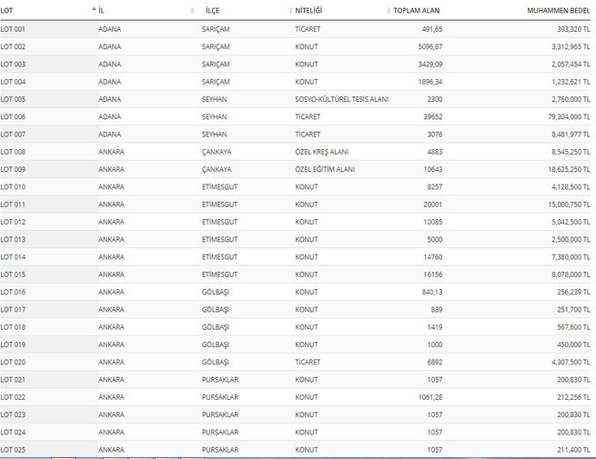Select the LOT 001 row
The height and width of the screenshot is (459, 596).
[x=14, y=29]
